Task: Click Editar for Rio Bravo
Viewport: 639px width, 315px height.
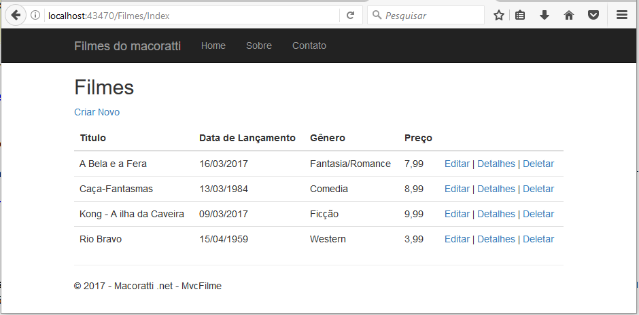Action: coord(457,239)
